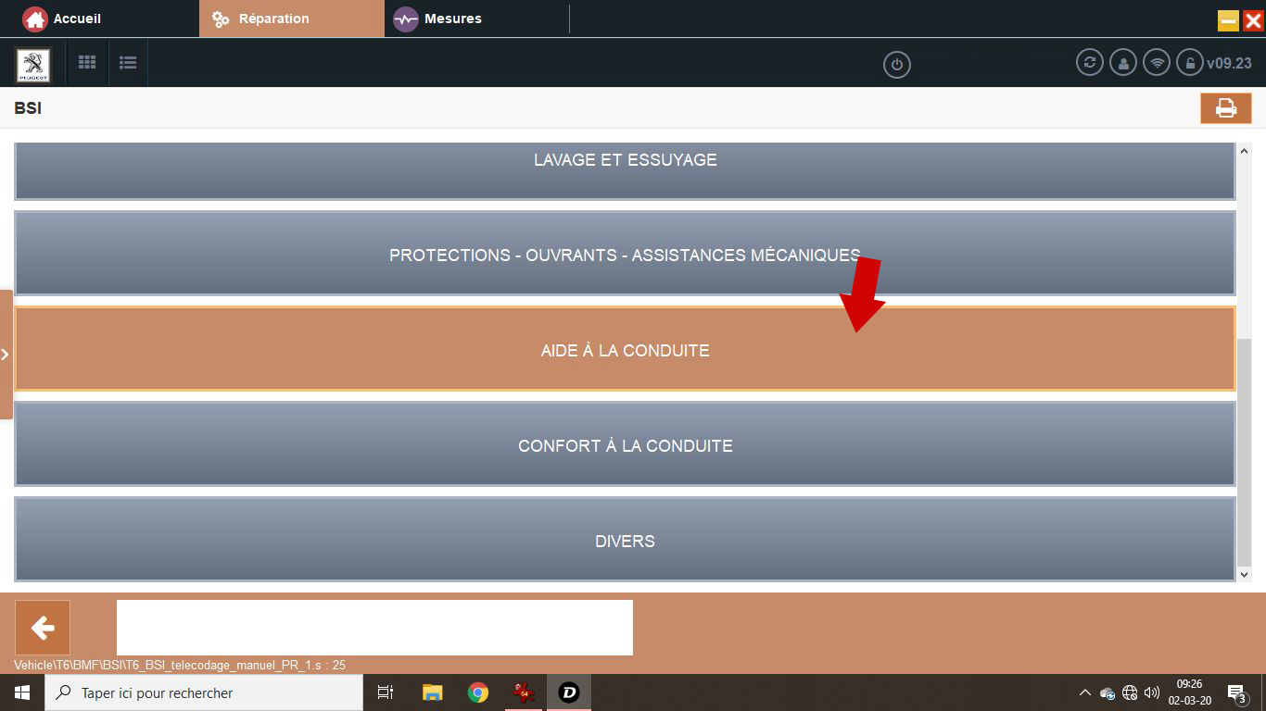Screen dimensions: 1266x711
Task: Open File Explorer from taskbar
Action: [433, 692]
